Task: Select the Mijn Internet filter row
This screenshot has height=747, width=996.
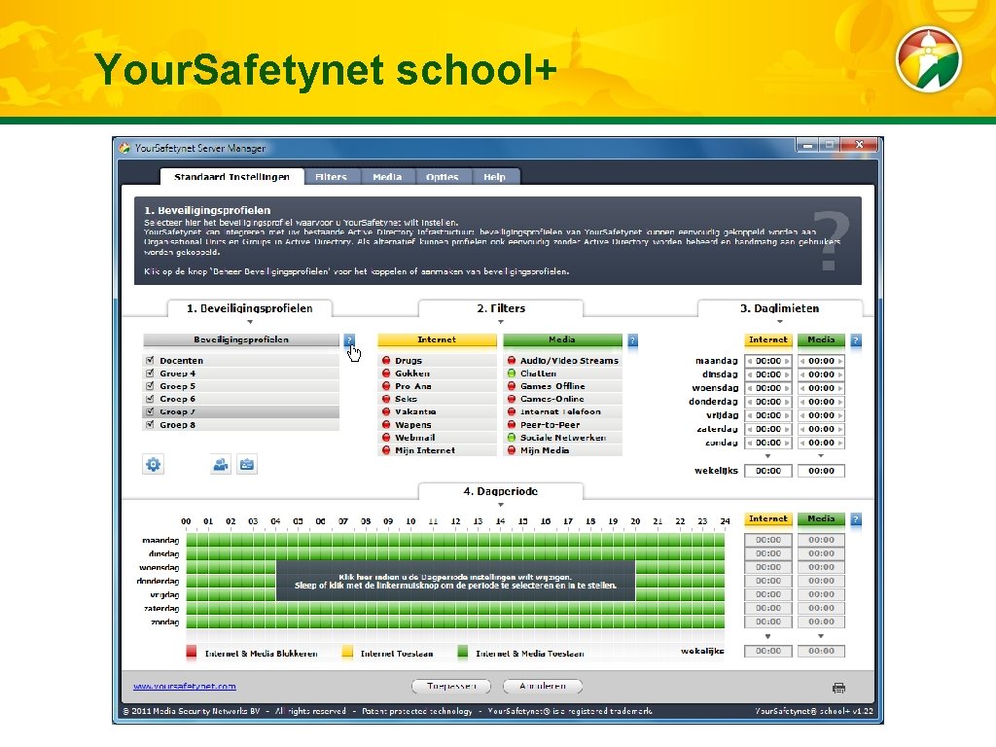Action: tap(437, 450)
